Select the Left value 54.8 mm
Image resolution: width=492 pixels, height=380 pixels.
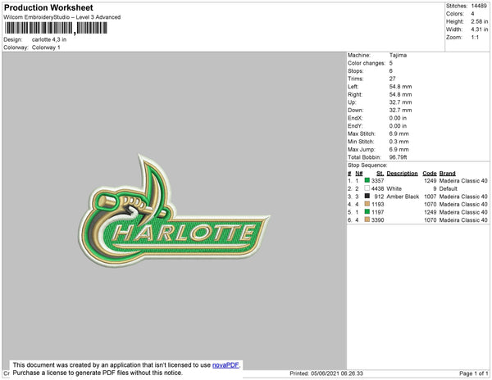click(x=400, y=87)
